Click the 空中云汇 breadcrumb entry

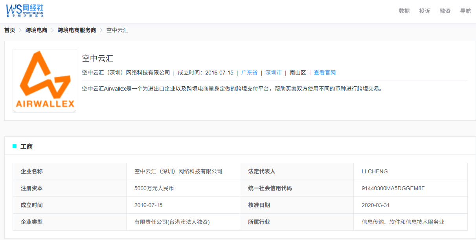pyautogui.click(x=117, y=30)
